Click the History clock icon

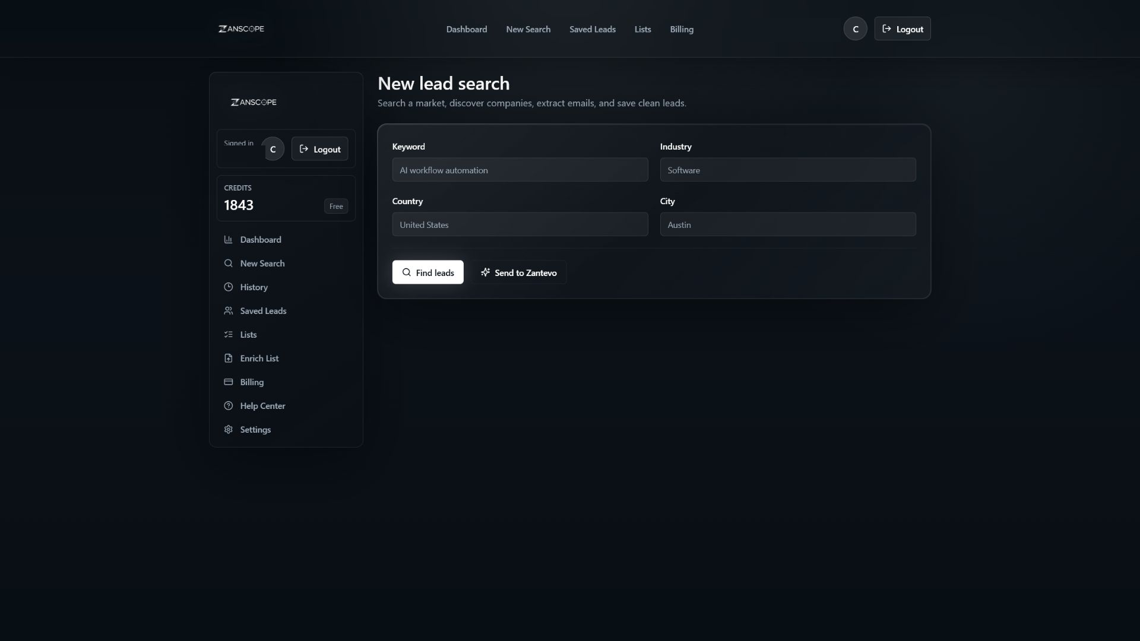[x=228, y=287]
